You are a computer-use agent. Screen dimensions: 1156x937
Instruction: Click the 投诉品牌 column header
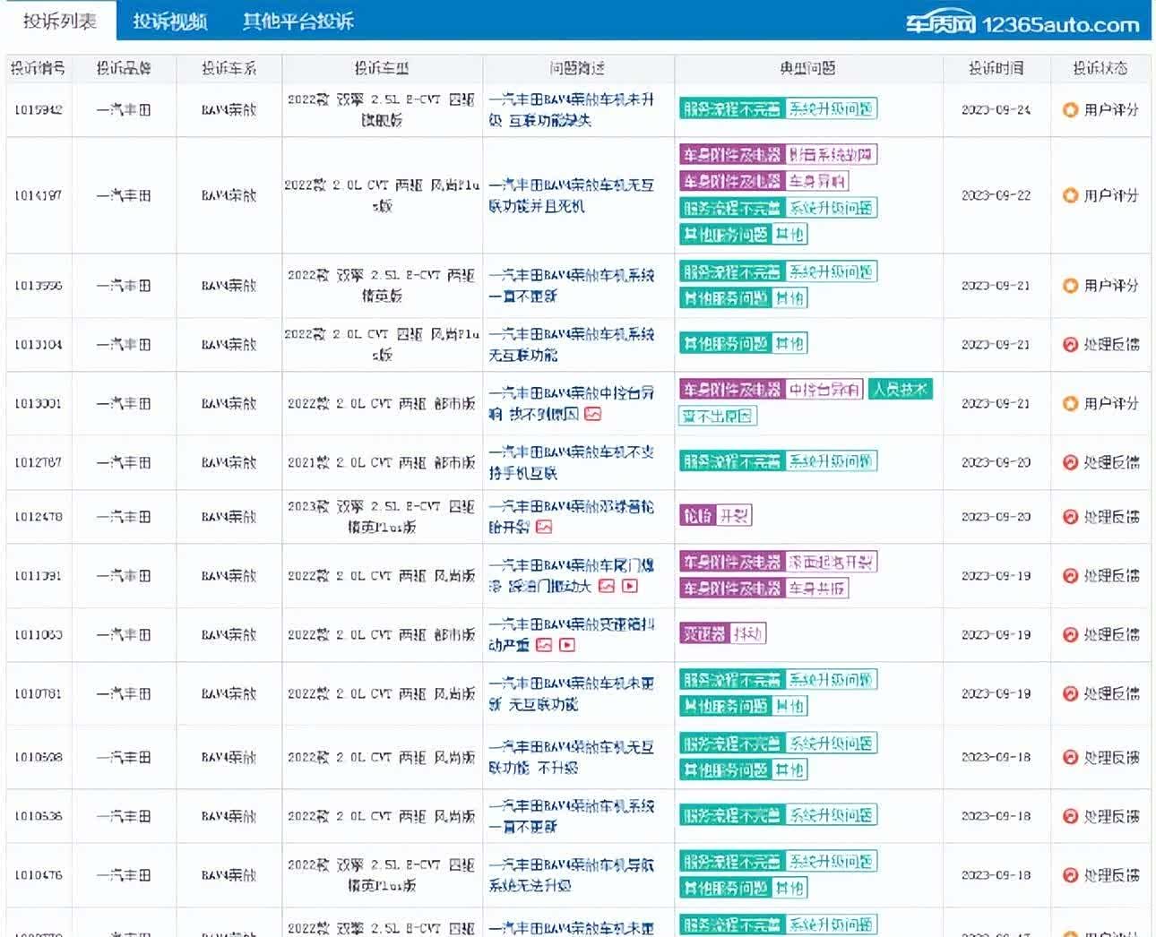pyautogui.click(x=124, y=68)
